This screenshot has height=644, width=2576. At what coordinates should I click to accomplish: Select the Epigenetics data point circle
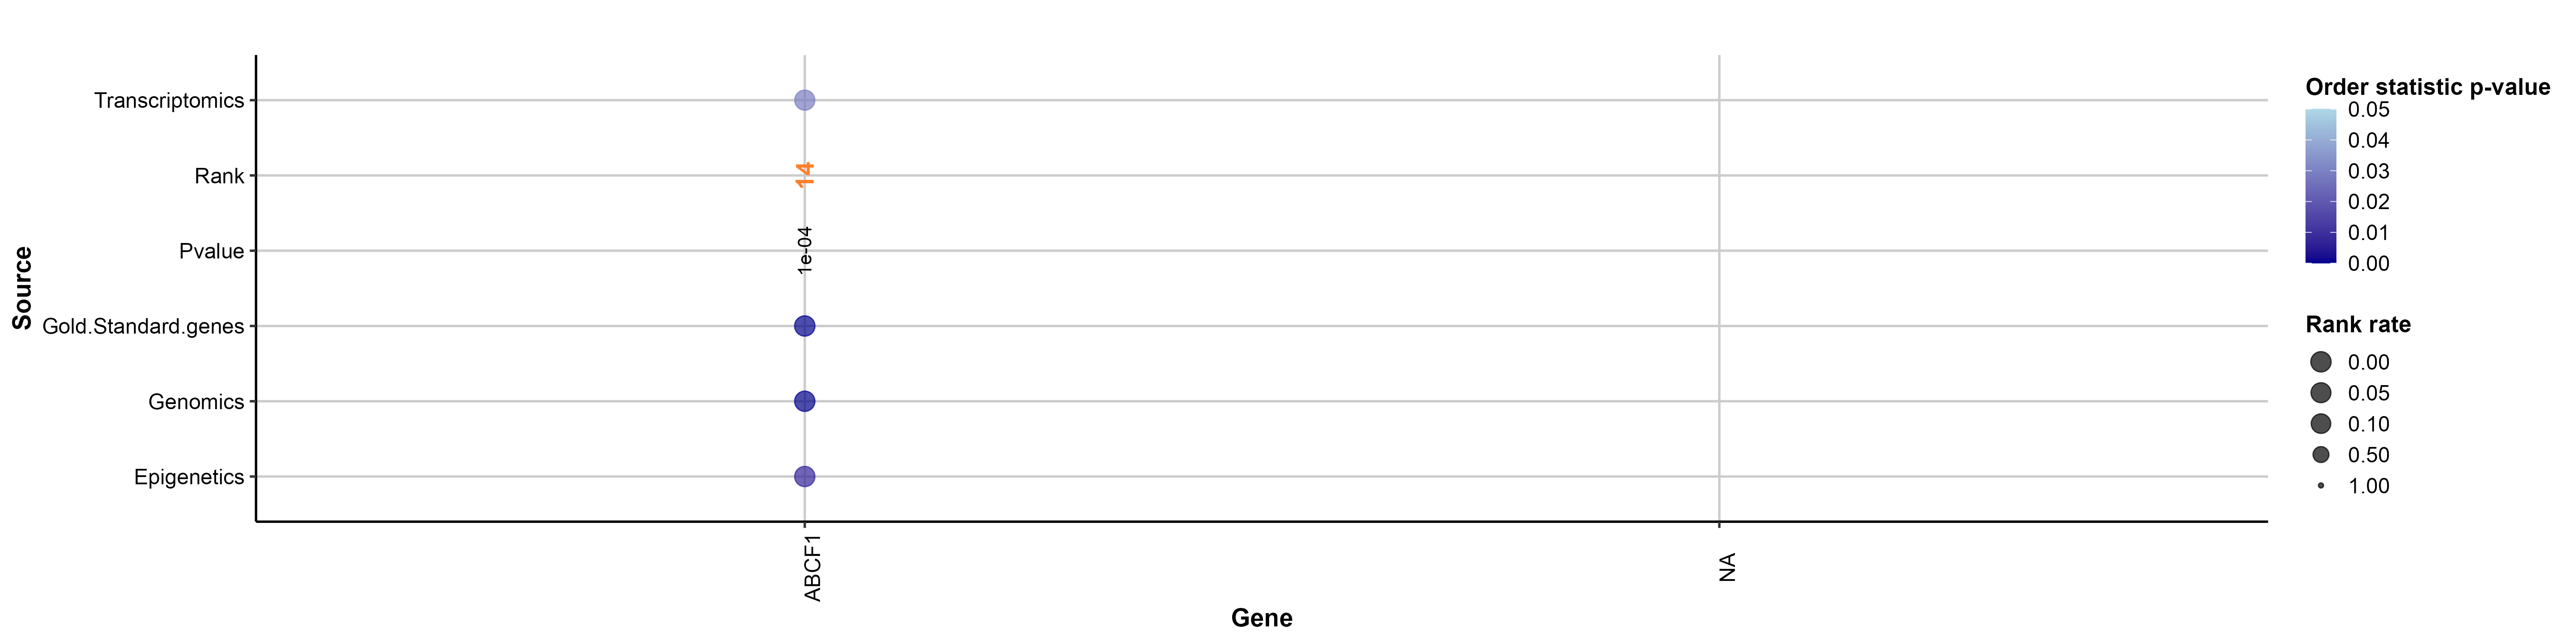(x=804, y=477)
